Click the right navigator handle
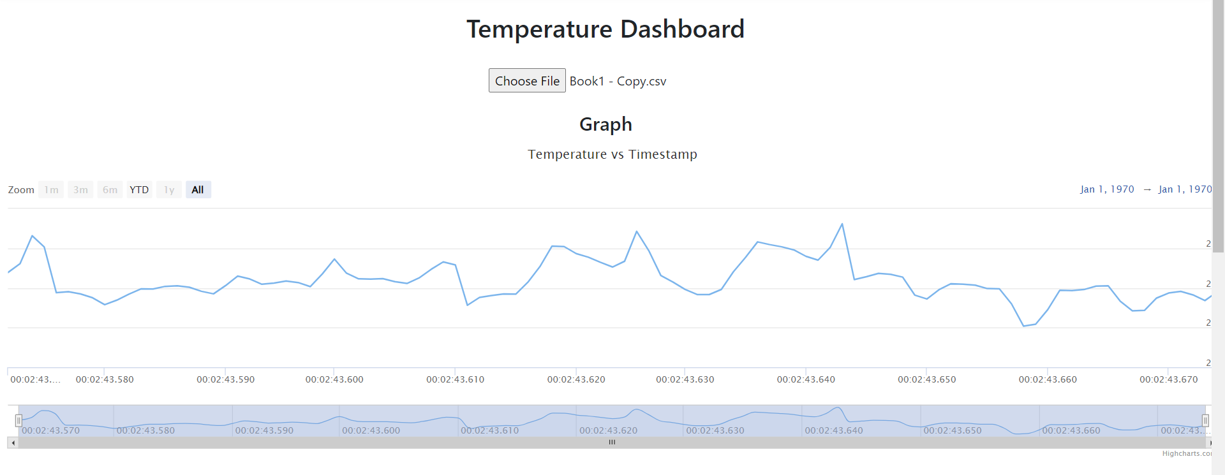 pos(1205,420)
